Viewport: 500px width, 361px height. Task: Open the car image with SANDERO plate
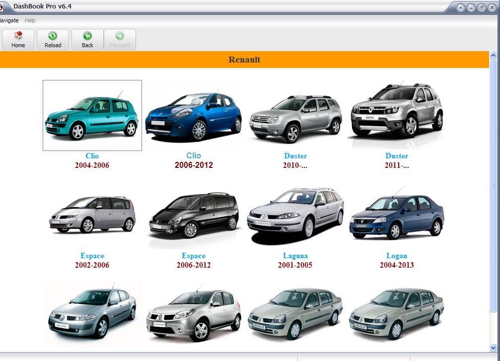194,314
